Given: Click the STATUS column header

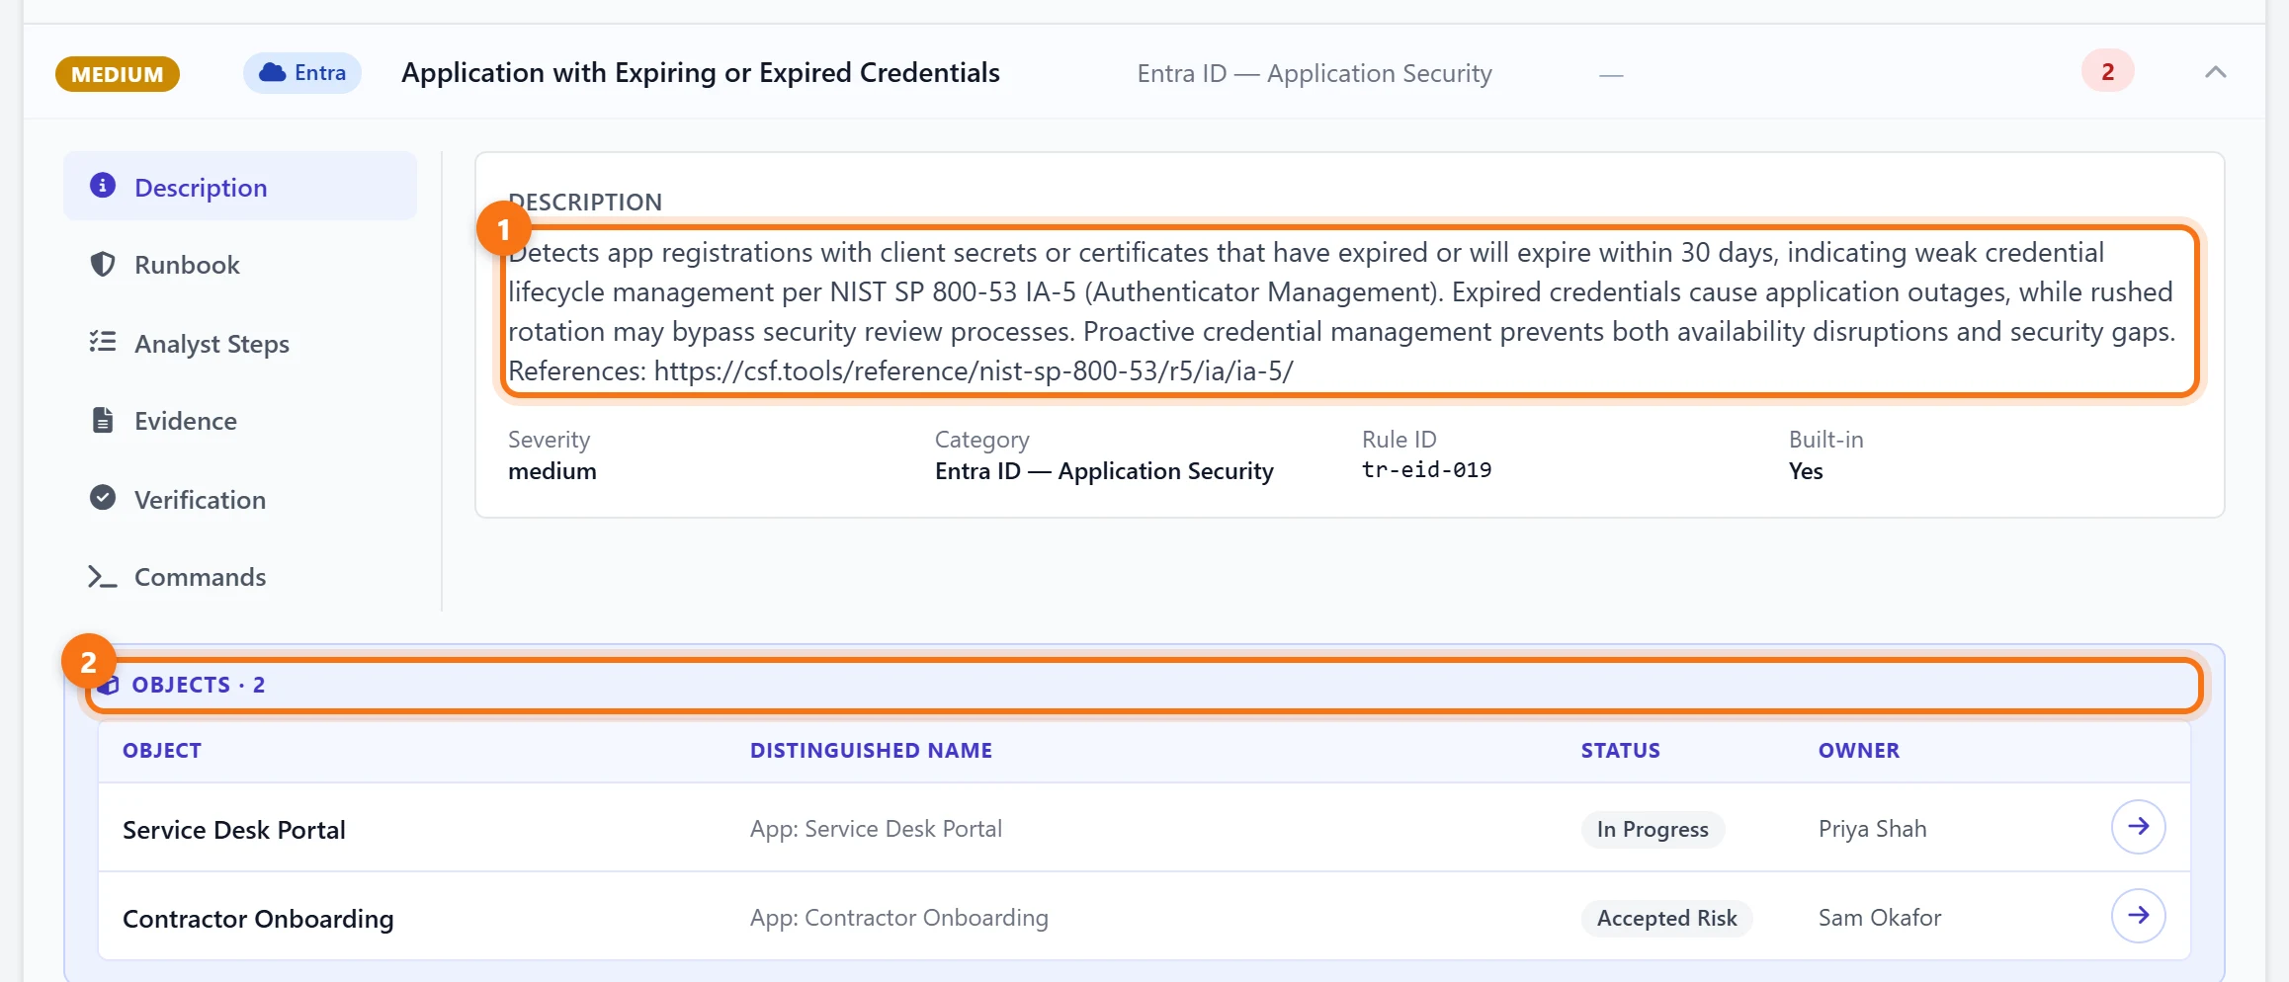Looking at the screenshot, I should click(1620, 750).
